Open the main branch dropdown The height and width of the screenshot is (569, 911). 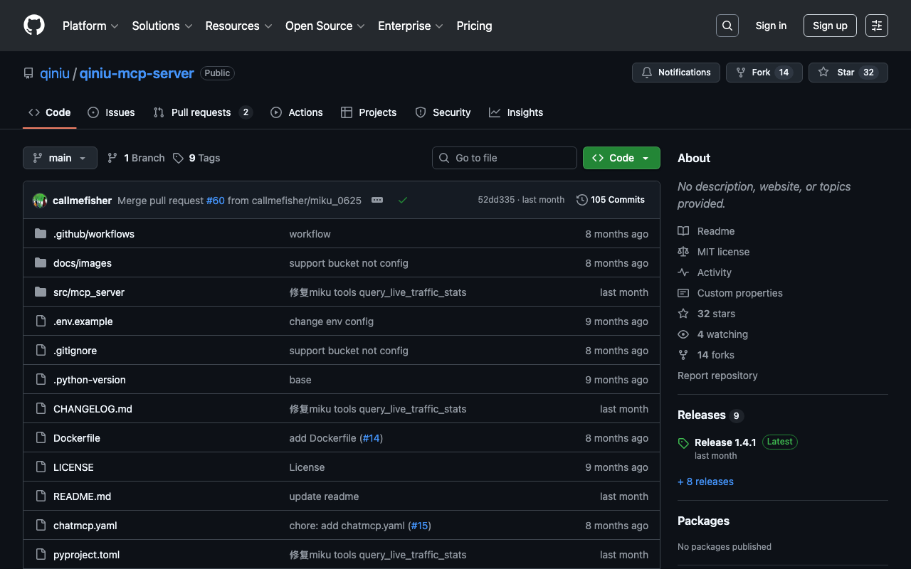(x=60, y=158)
